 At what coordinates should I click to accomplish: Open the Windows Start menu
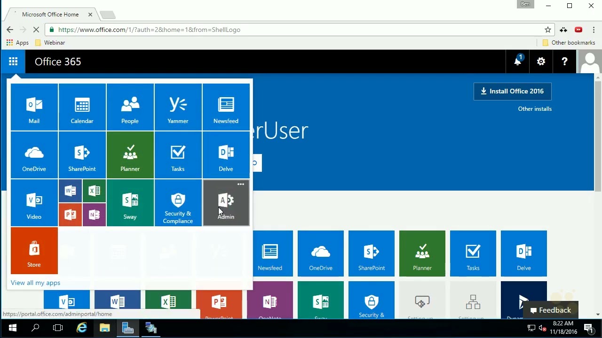[13, 328]
